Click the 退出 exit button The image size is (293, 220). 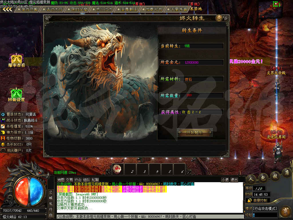click(234, 180)
